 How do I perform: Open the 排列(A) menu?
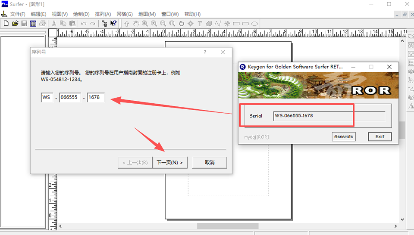103,14
